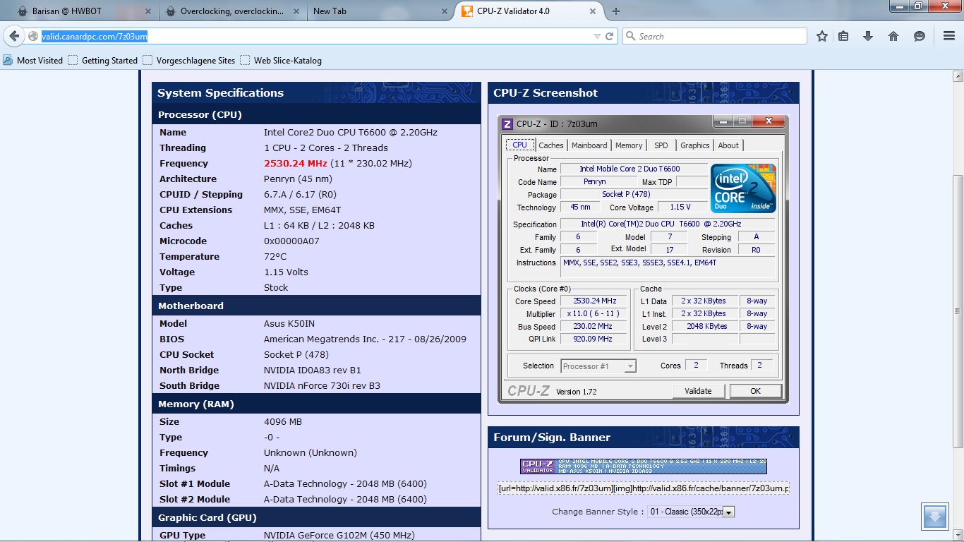Click the Core Speed 2530.24 MHz field
The width and height of the screenshot is (964, 542).
[x=594, y=301]
